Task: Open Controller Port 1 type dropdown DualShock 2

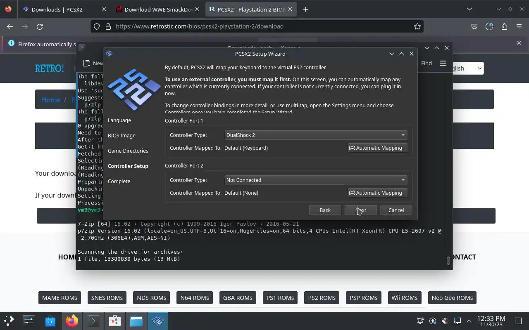Action: tap(316, 135)
